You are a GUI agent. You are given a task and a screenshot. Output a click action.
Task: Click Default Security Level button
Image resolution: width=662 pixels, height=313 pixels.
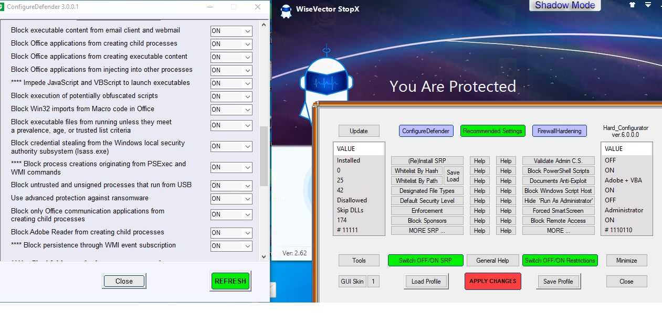pos(427,201)
